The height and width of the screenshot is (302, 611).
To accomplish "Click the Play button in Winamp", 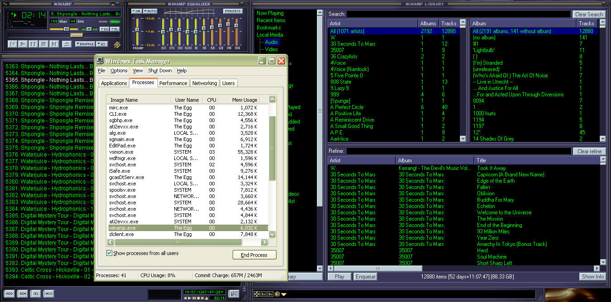I will (23, 44).
